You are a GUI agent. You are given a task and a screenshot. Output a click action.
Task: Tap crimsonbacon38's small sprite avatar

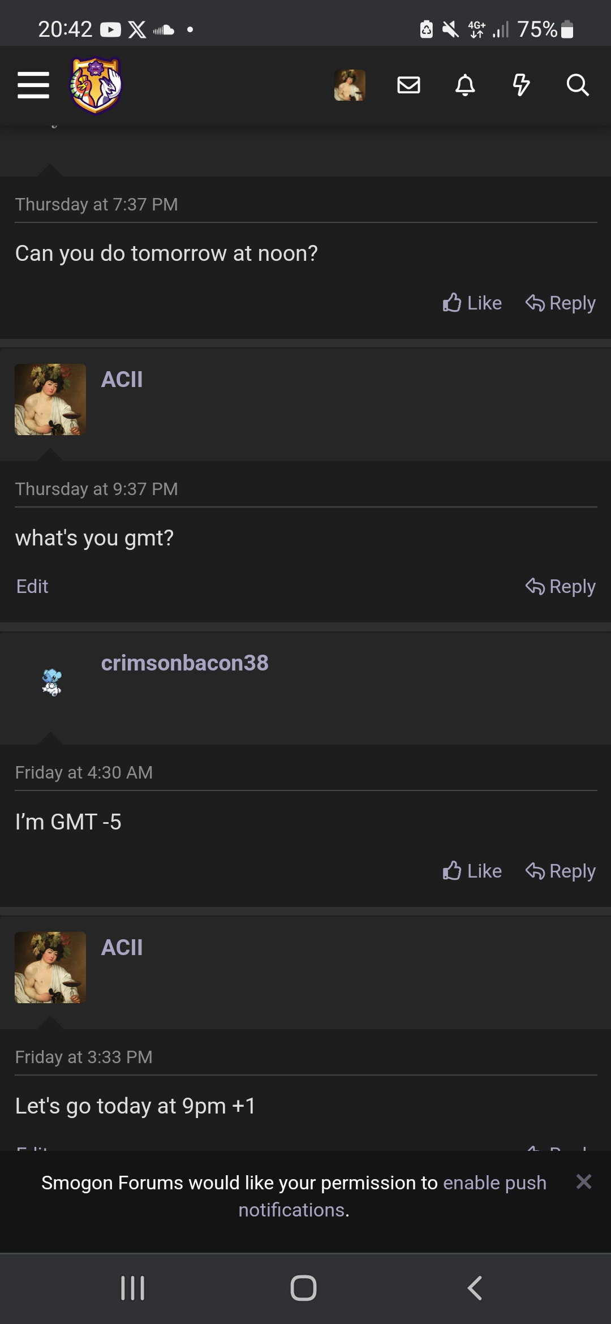tap(51, 682)
